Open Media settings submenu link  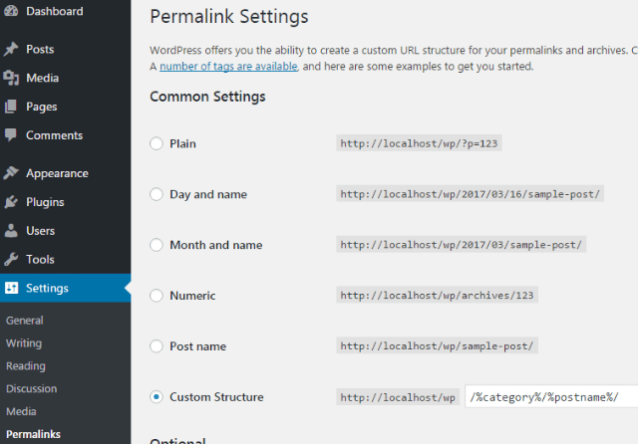[21, 411]
